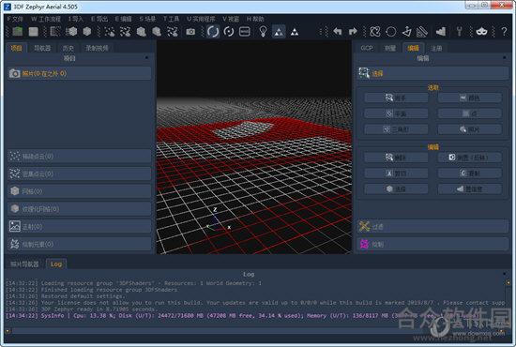Click the grey save project toolbar icon

pyautogui.click(x=33, y=32)
